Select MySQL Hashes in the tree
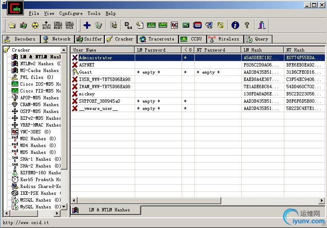 (x=40, y=207)
